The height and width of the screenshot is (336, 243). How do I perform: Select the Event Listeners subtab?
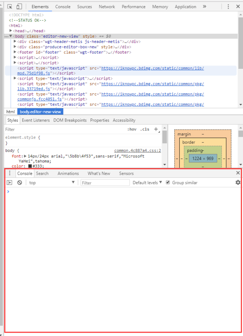click(36, 120)
